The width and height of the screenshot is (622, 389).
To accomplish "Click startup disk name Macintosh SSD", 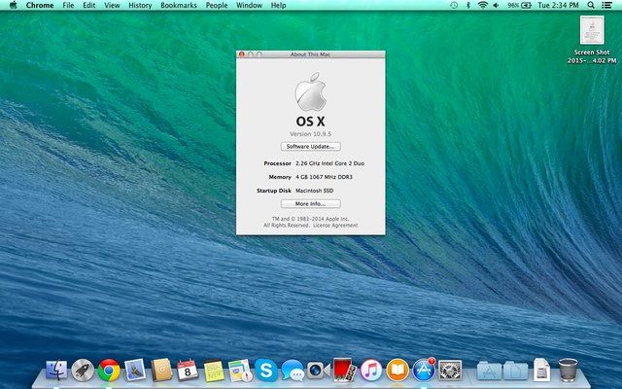I will (315, 191).
